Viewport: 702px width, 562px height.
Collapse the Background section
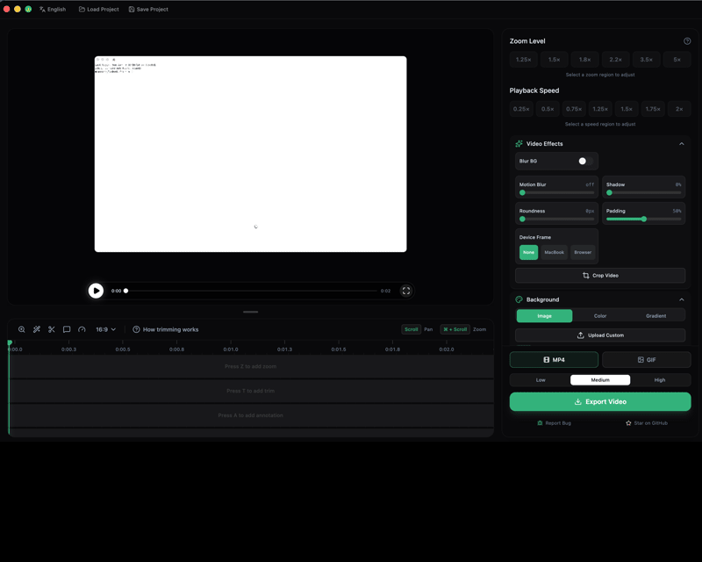point(682,299)
